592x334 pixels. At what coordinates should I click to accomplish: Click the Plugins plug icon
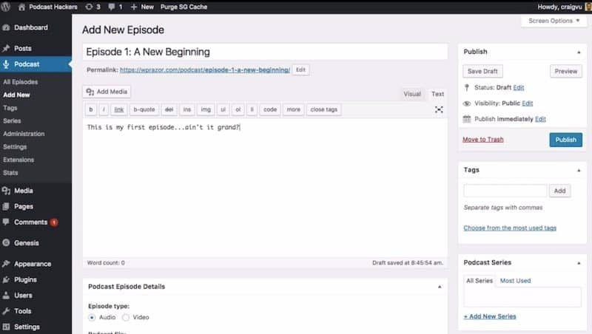(6, 280)
